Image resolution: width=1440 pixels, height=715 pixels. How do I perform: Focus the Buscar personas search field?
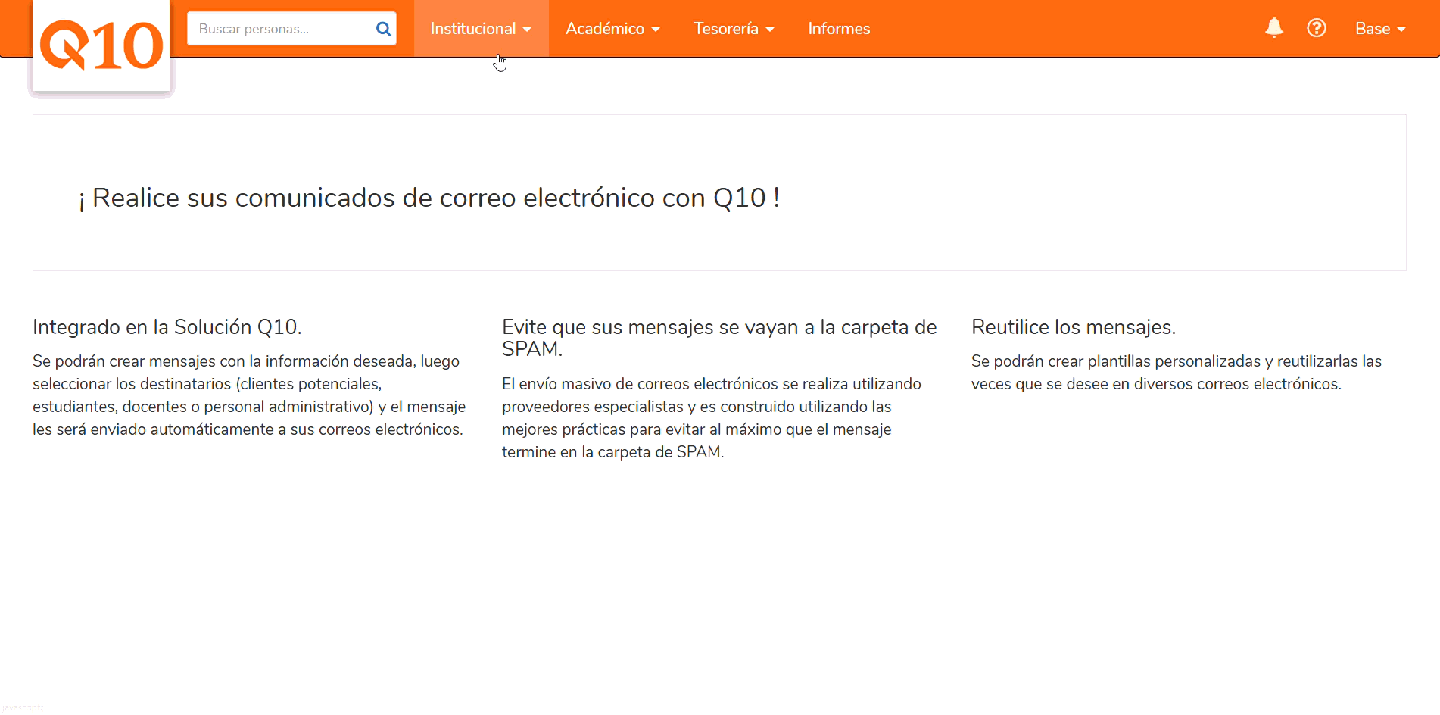coord(291,29)
